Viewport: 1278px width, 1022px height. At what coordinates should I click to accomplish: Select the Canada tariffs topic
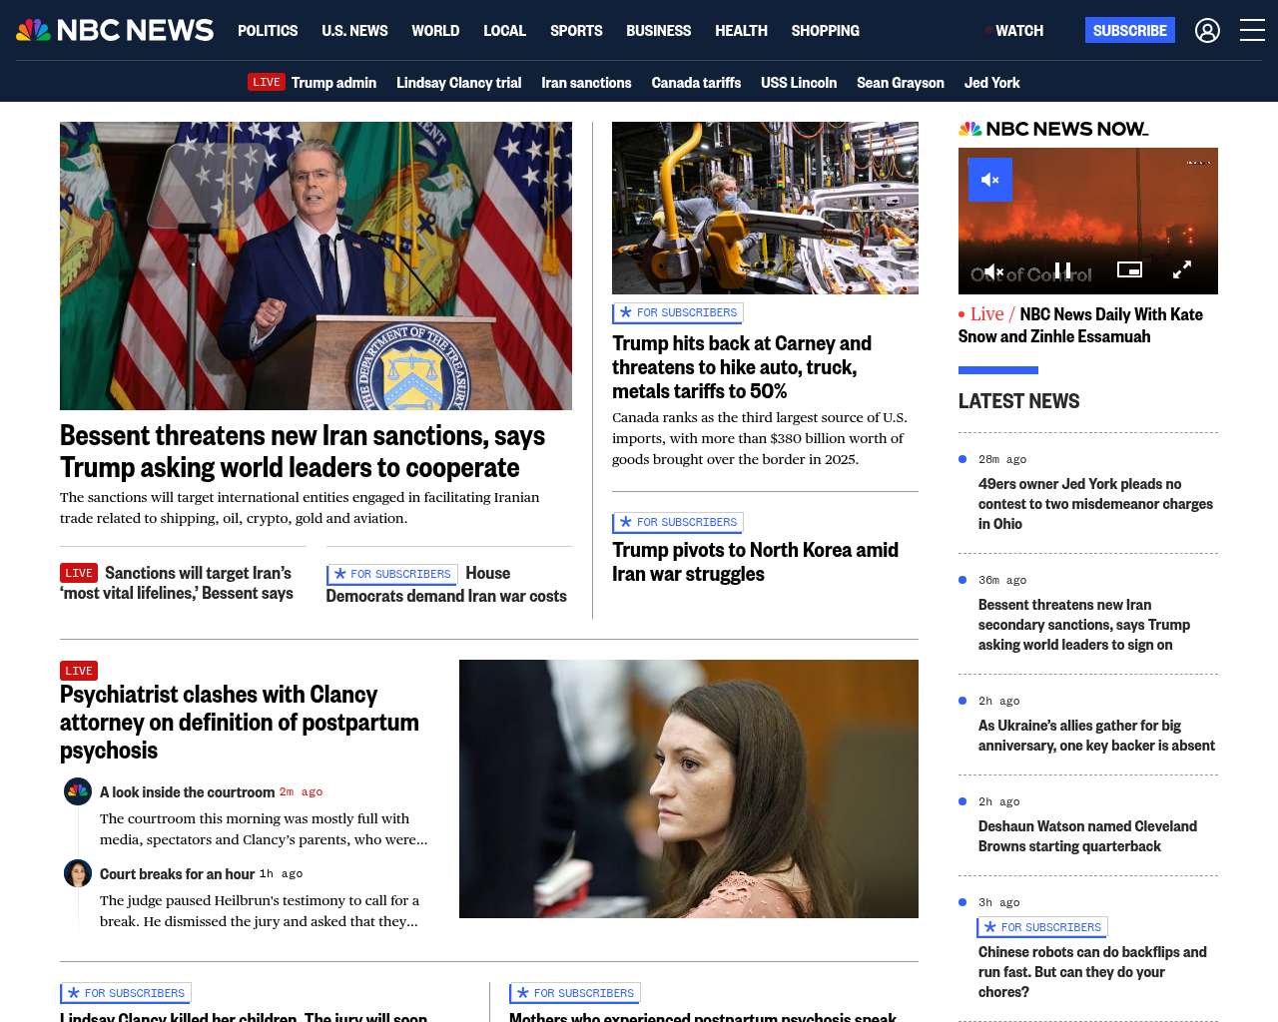696,83
